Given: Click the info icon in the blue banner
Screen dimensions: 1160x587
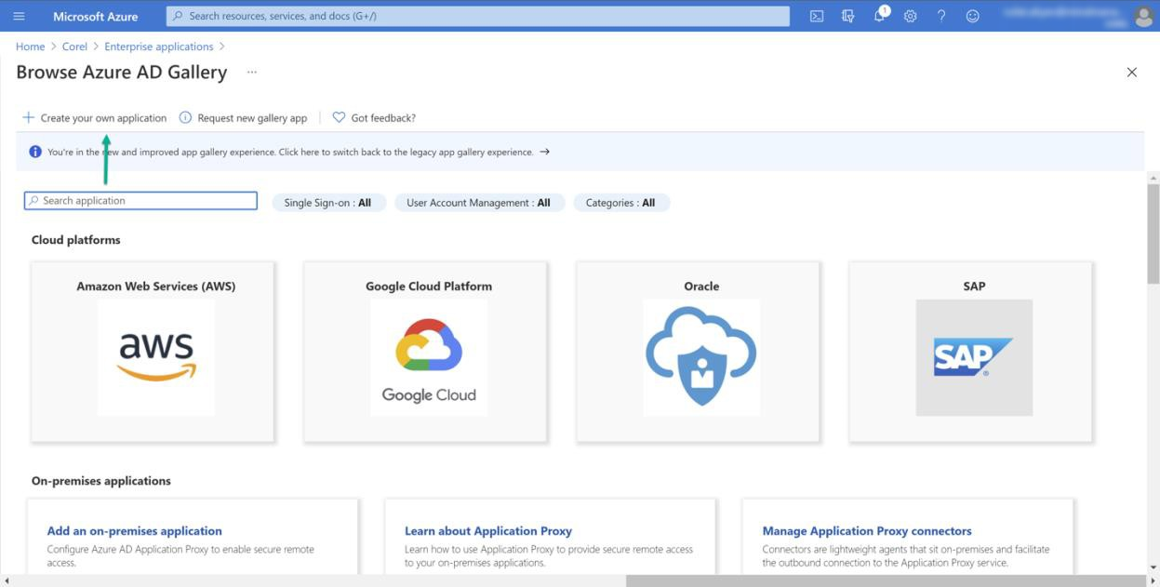Looking at the screenshot, I should point(35,152).
